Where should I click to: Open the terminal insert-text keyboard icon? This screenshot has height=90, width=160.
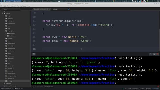(x=34, y=54)
